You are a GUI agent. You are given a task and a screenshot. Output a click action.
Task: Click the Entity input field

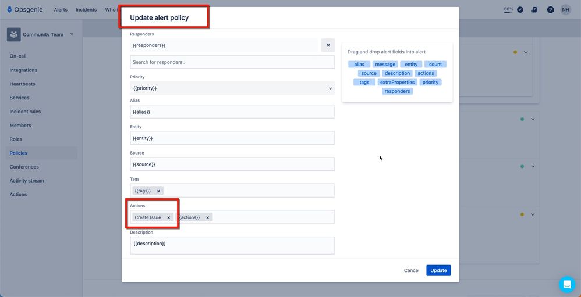pos(232,138)
